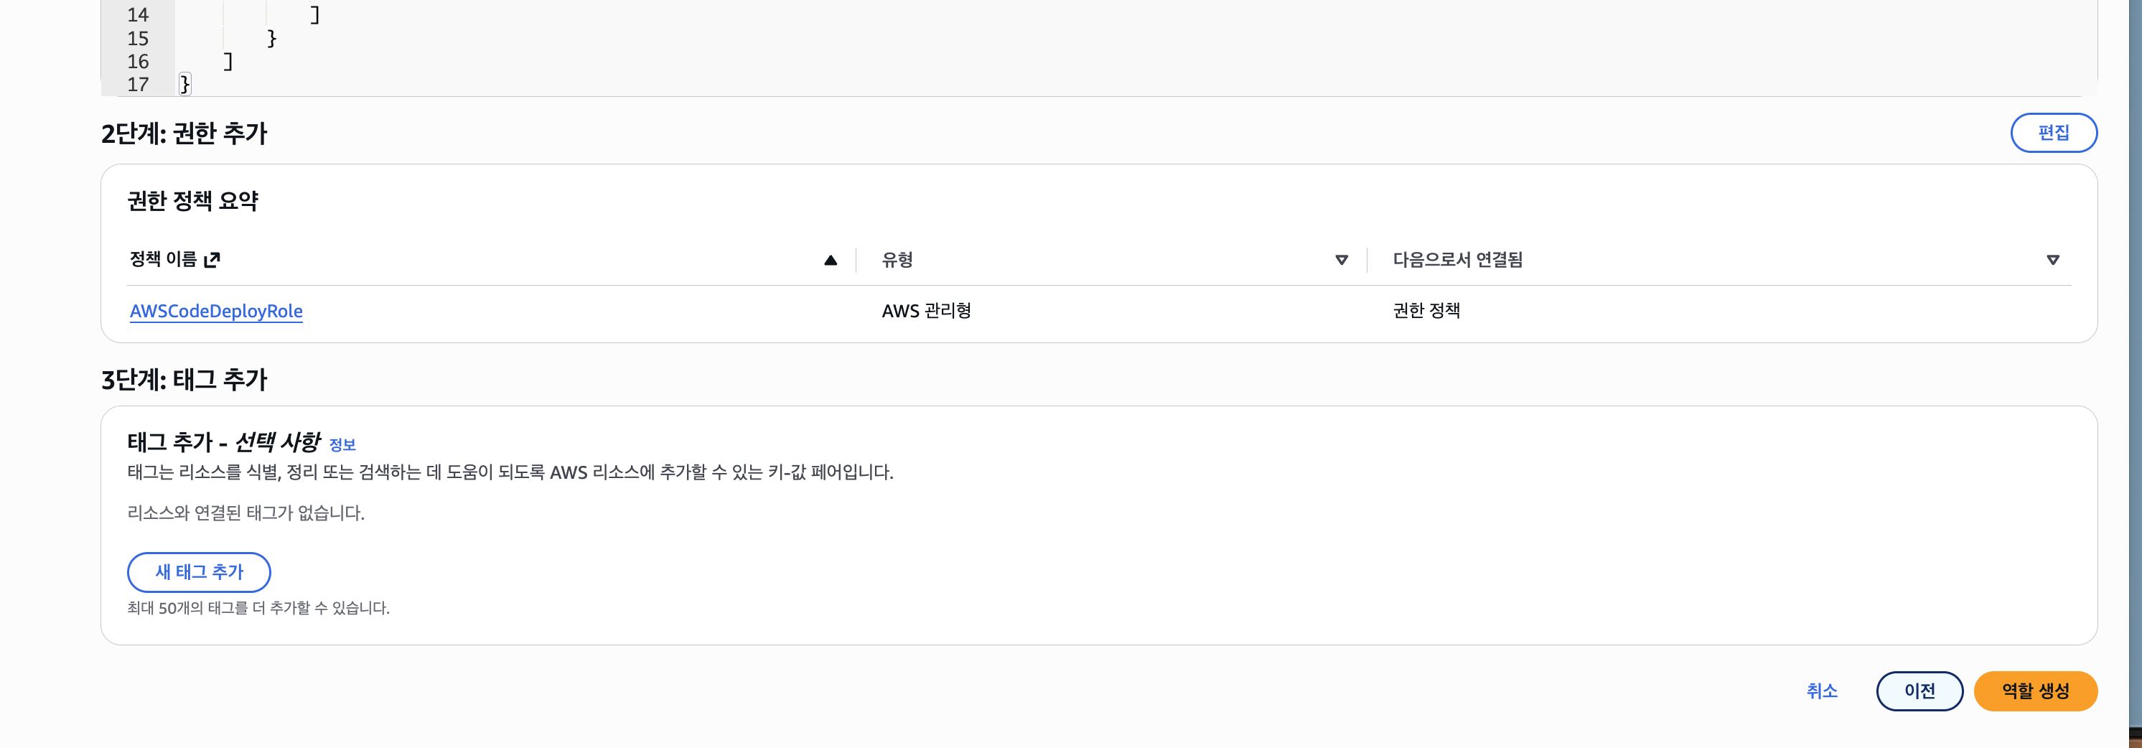Click the column divider between 유형 and 다음으로서 연결됨
Screen dimensions: 2142x748
1367,260
